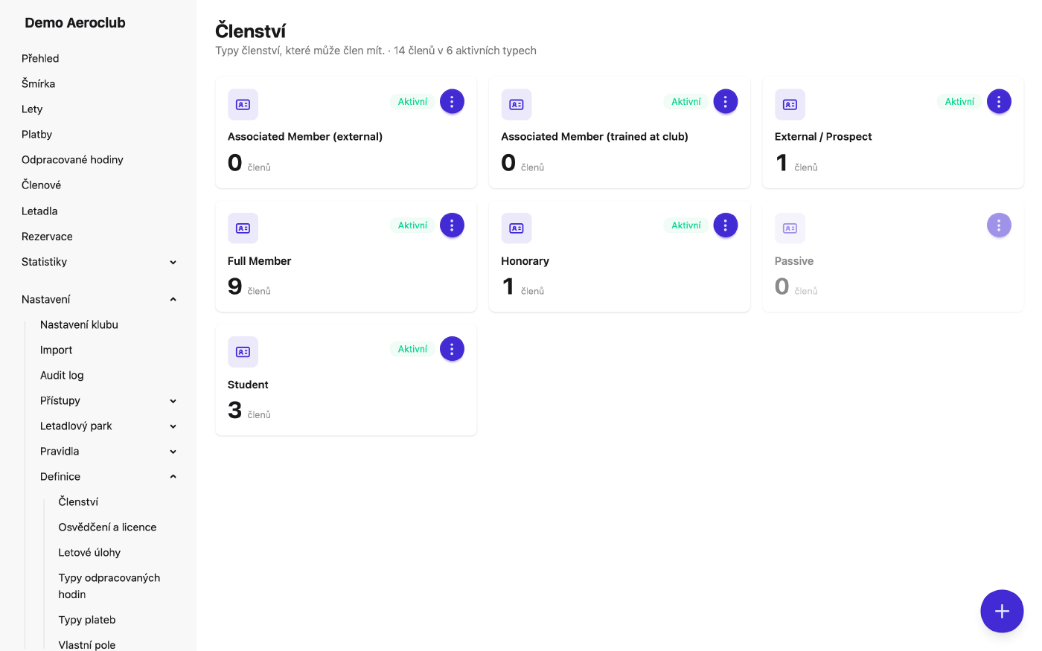1042x651 pixels.
Task: Click membership card icon on Full Member
Action: (243, 228)
